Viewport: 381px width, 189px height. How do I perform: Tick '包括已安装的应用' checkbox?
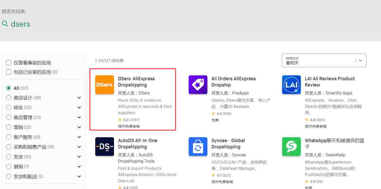point(8,72)
